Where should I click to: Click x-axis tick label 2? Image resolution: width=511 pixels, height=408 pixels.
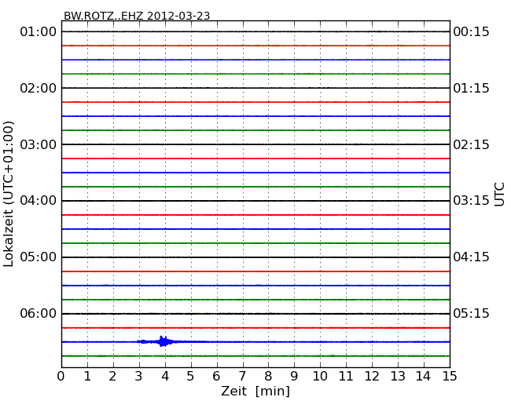[x=112, y=376]
